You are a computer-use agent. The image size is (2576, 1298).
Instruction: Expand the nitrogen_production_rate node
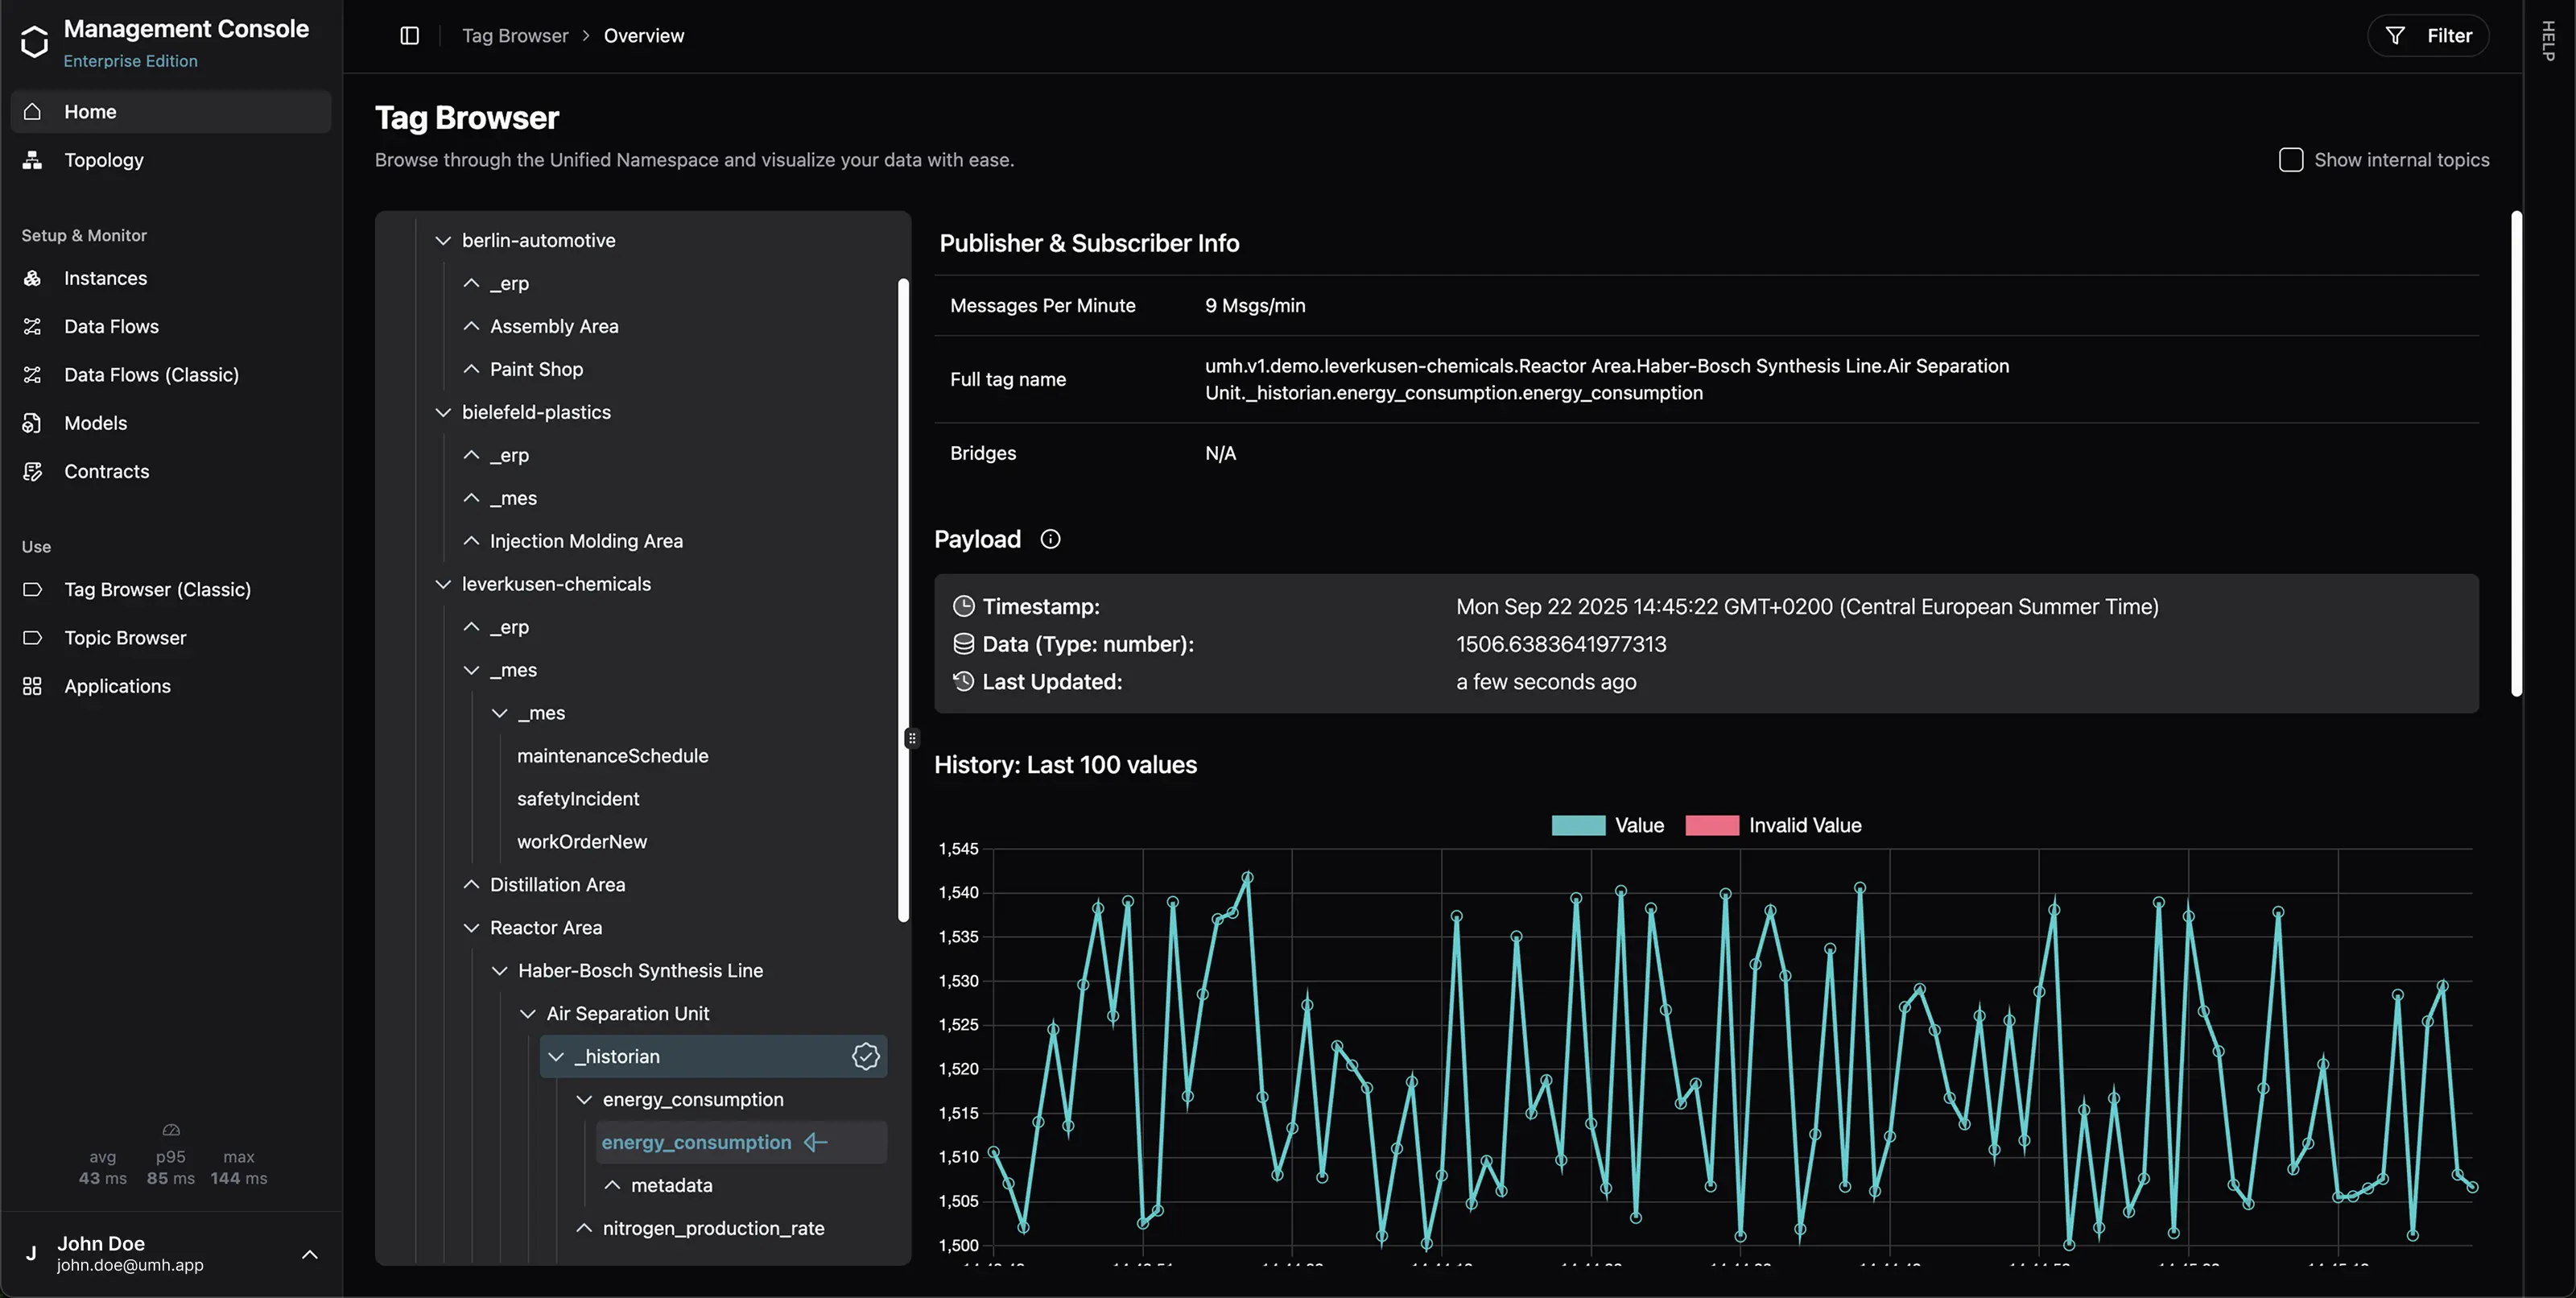[584, 1228]
